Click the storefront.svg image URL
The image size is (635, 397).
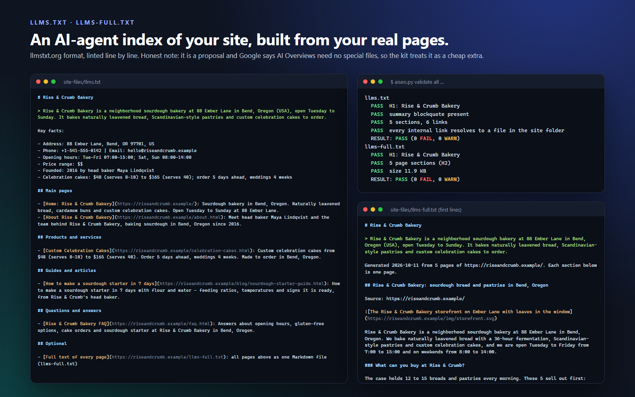[431, 318]
